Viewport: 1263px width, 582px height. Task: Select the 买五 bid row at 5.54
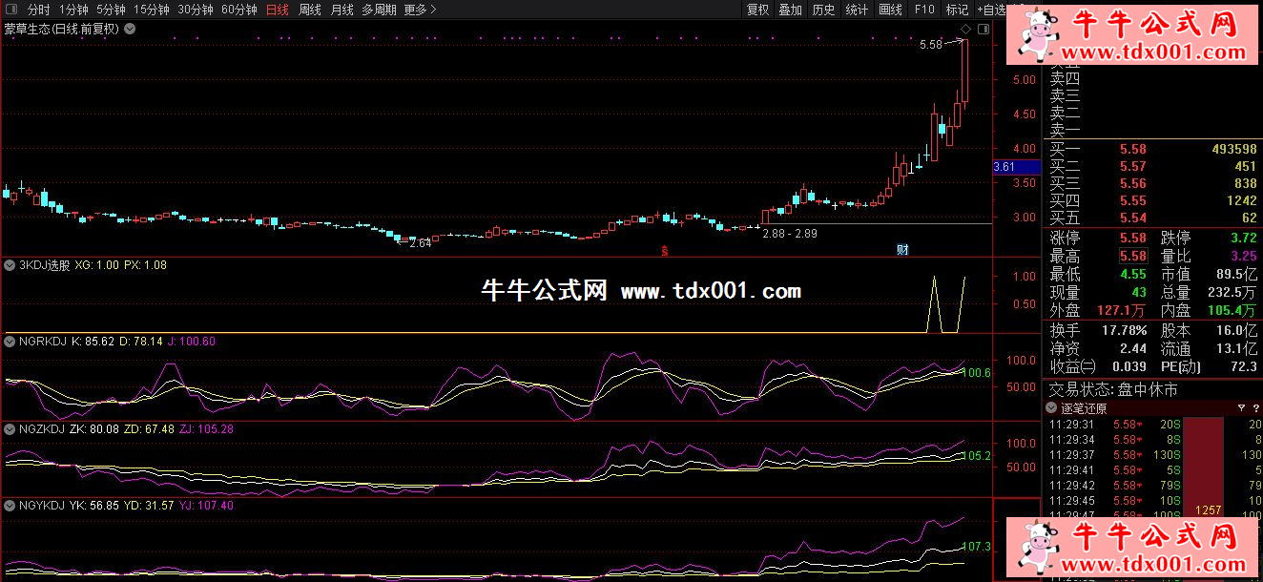pos(1153,218)
